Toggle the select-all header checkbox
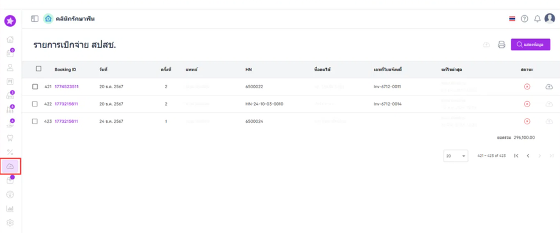 pos(38,69)
